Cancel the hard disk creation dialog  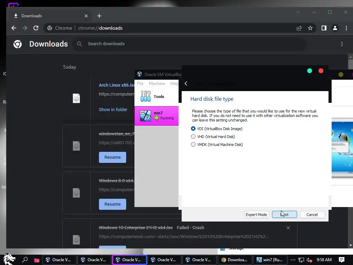[312, 215]
